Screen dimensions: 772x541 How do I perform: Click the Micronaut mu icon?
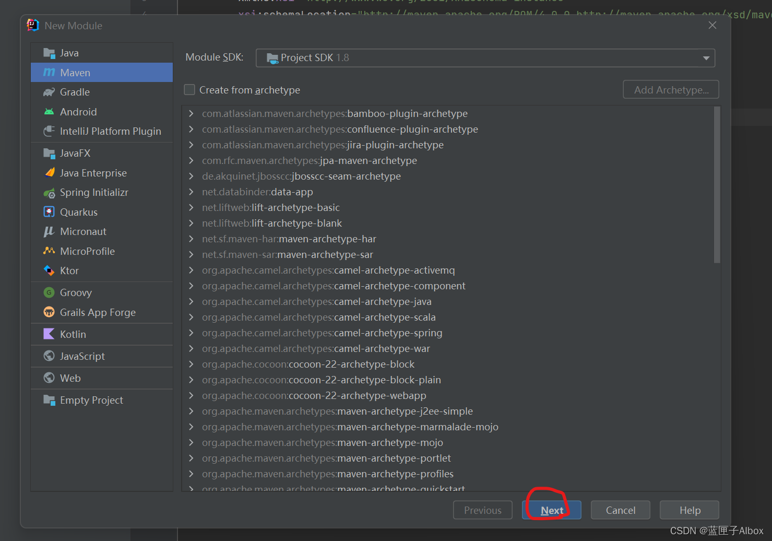pyautogui.click(x=49, y=231)
